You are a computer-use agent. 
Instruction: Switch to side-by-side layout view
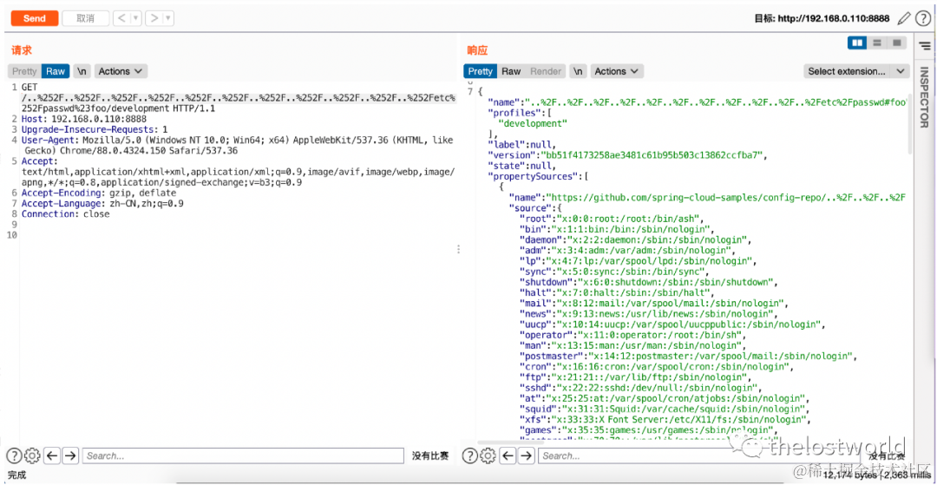[x=858, y=43]
